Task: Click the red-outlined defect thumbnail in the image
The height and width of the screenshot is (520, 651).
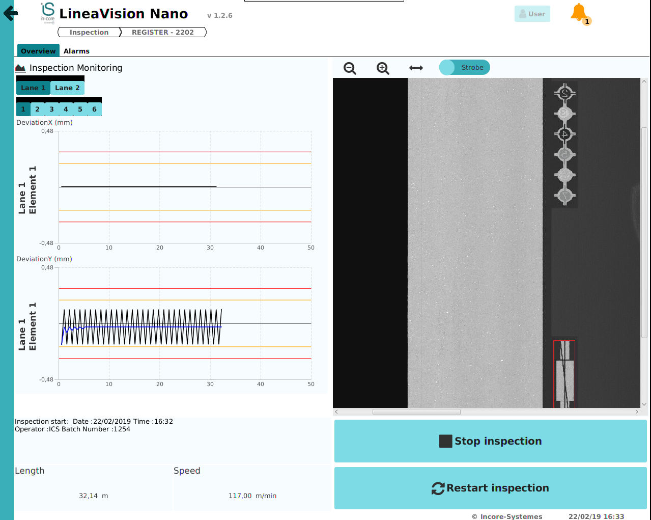Action: pyautogui.click(x=564, y=373)
